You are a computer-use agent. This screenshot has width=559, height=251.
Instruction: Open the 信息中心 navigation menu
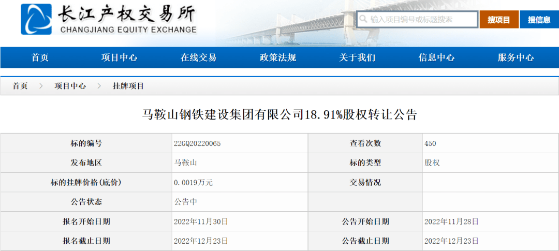436,58
